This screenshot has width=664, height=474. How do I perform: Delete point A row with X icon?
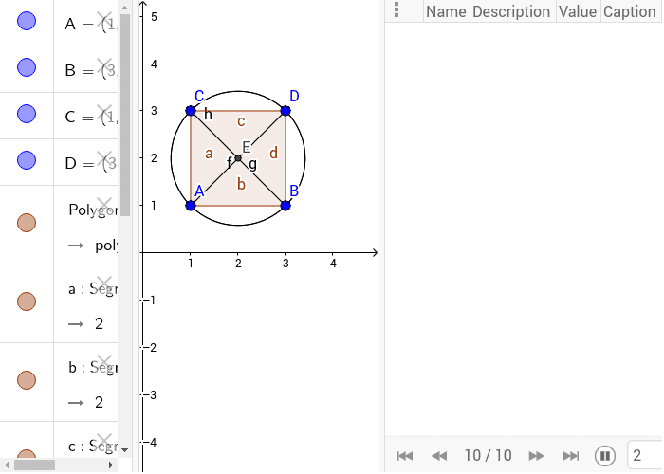(104, 19)
